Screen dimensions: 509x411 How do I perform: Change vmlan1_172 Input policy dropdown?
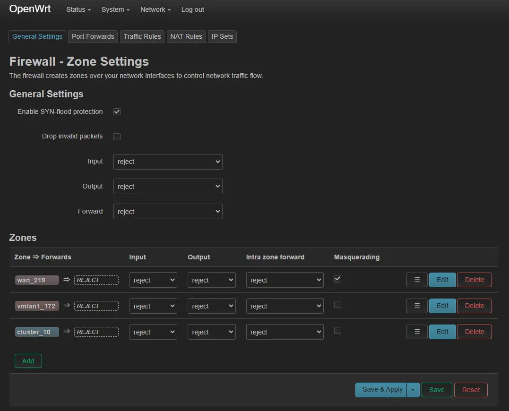click(153, 306)
